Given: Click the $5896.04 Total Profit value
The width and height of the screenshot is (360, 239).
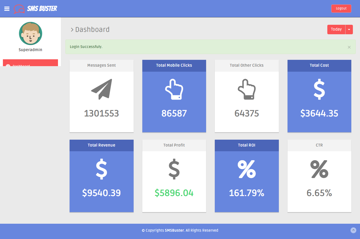Looking at the screenshot, I should coord(174,193).
